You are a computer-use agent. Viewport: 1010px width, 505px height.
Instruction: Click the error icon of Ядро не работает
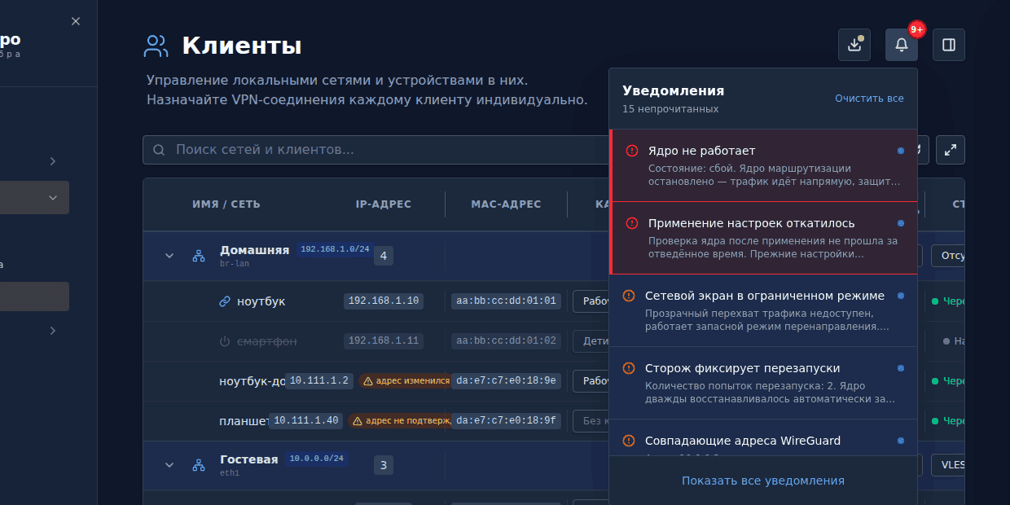(x=632, y=151)
